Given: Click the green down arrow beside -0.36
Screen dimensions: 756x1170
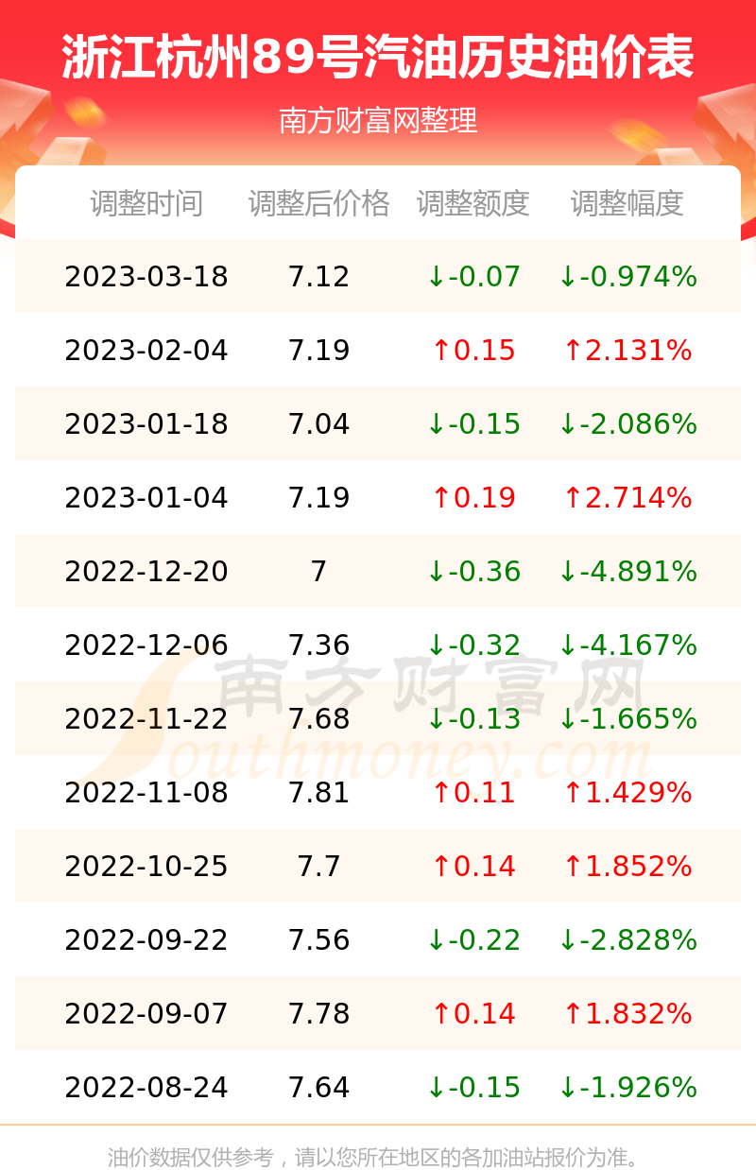Looking at the screenshot, I should 436,572.
